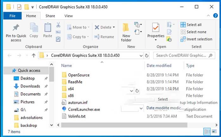Click the Help question mark icon
The height and width of the screenshot is (137, 221).
coord(215,16)
